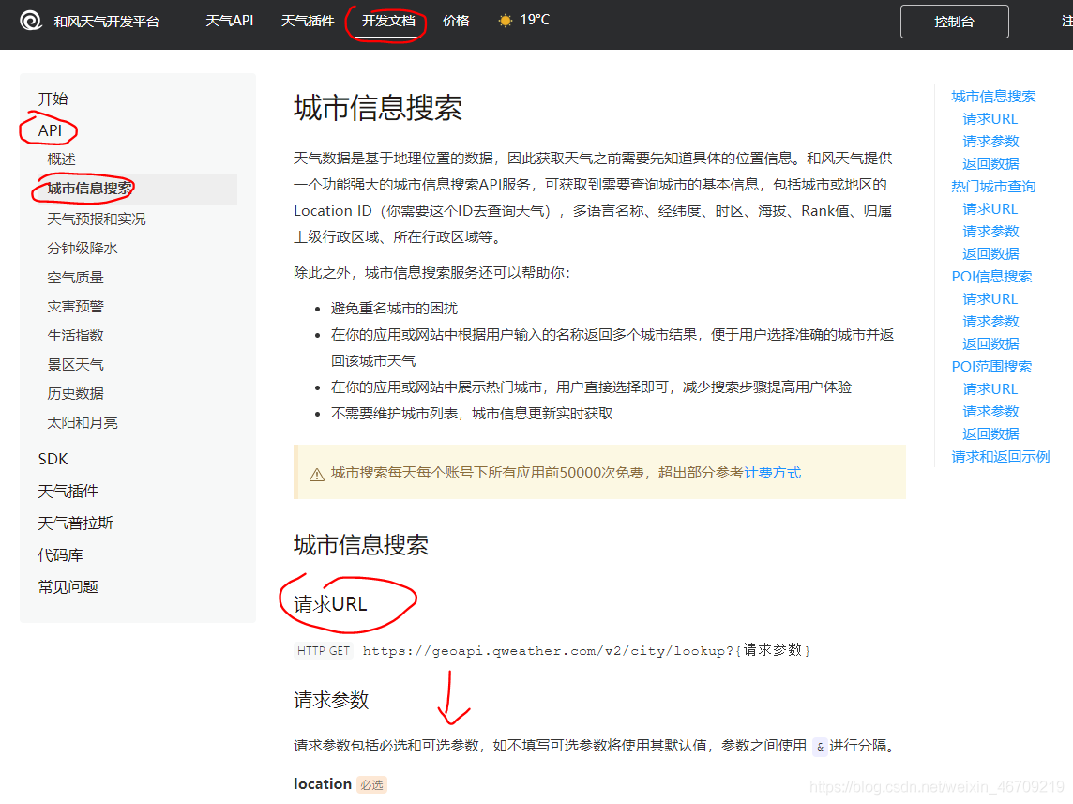Image resolution: width=1073 pixels, height=804 pixels.
Task: Open 常见问题 in the sidebar
Action: pyautogui.click(x=68, y=586)
